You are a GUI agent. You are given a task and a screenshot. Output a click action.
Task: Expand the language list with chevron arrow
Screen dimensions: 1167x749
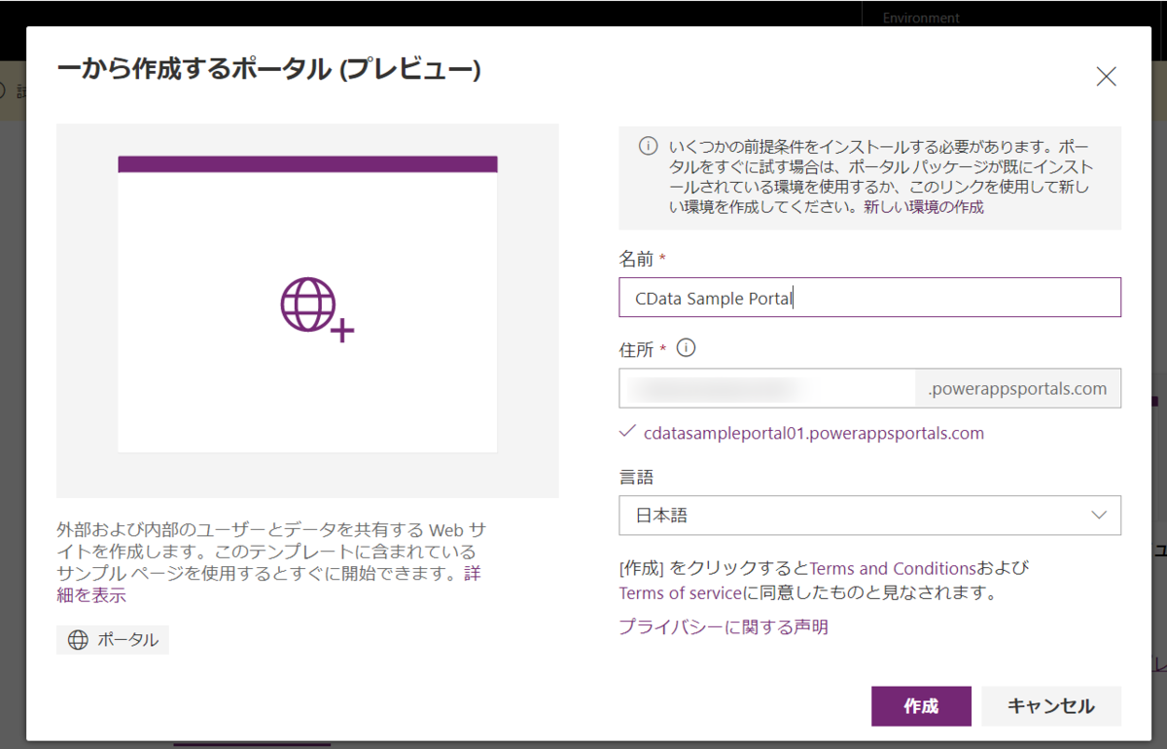(x=1099, y=516)
